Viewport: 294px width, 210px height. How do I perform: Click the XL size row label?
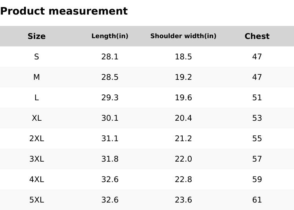pyautogui.click(x=36, y=118)
